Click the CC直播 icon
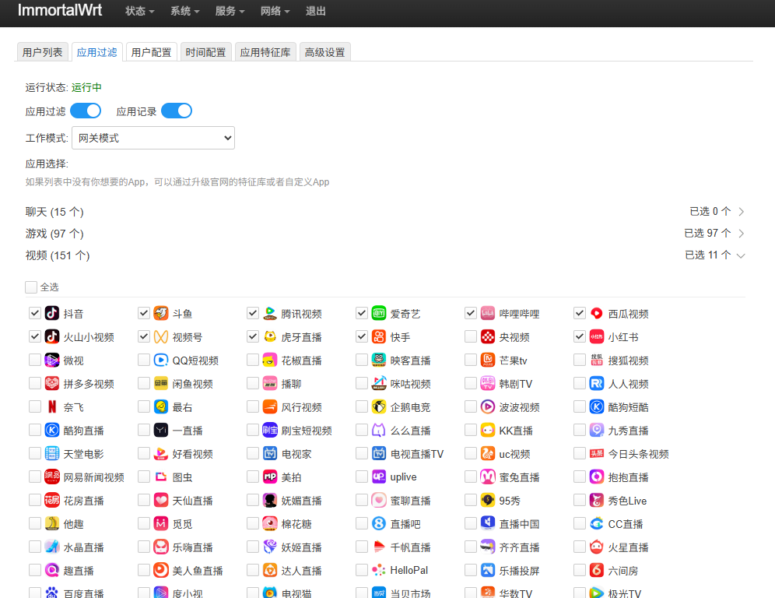The height and width of the screenshot is (598, 775). pyautogui.click(x=597, y=524)
